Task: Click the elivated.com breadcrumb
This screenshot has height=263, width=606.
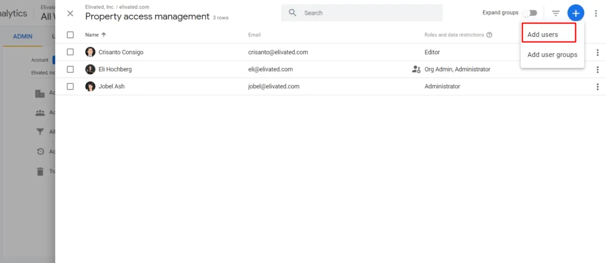Action: (134, 7)
